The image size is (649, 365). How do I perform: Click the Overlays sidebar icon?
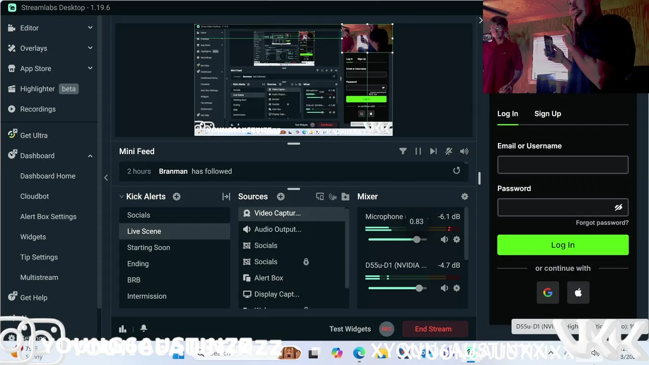pyautogui.click(x=12, y=48)
